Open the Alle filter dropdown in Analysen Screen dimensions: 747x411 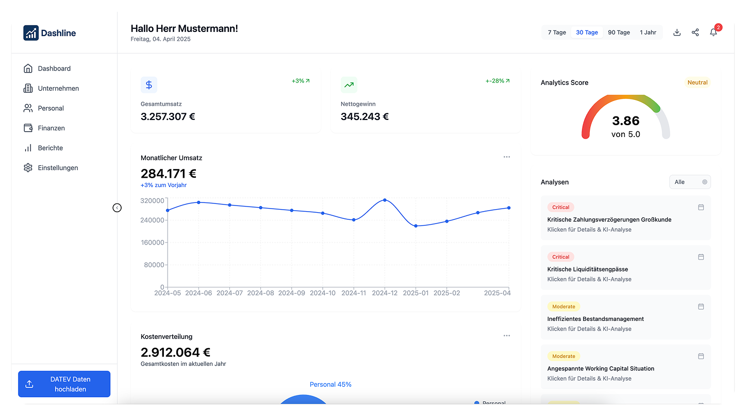(690, 182)
